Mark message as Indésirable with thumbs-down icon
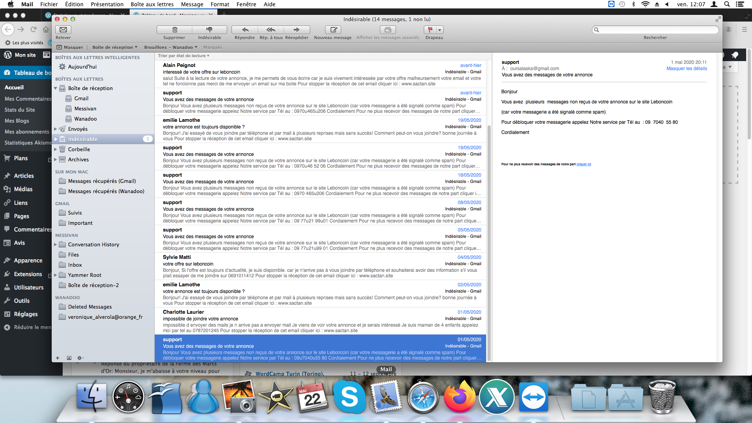Image resolution: width=752 pixels, height=423 pixels. [x=209, y=30]
